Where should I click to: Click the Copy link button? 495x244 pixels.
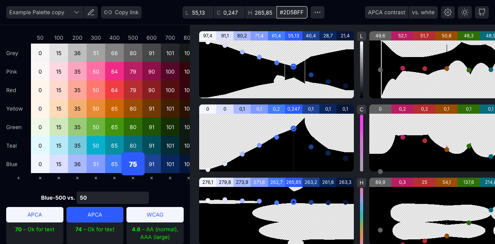point(121,12)
